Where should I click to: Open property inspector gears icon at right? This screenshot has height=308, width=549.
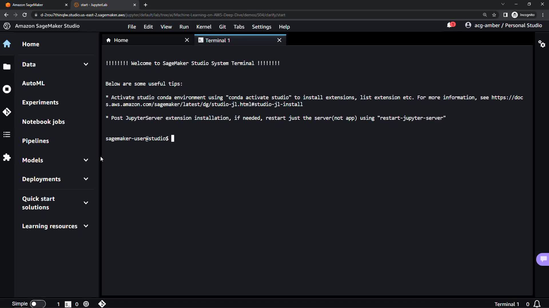(542, 44)
